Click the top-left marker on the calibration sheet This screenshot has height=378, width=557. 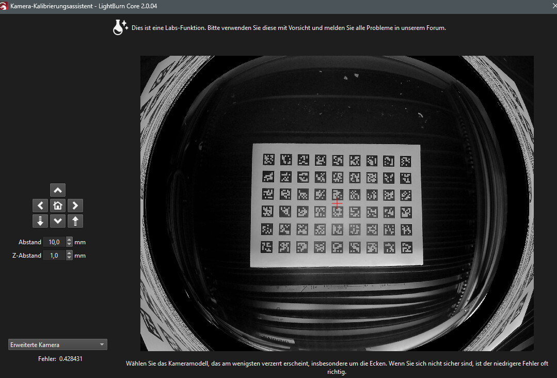click(268, 160)
